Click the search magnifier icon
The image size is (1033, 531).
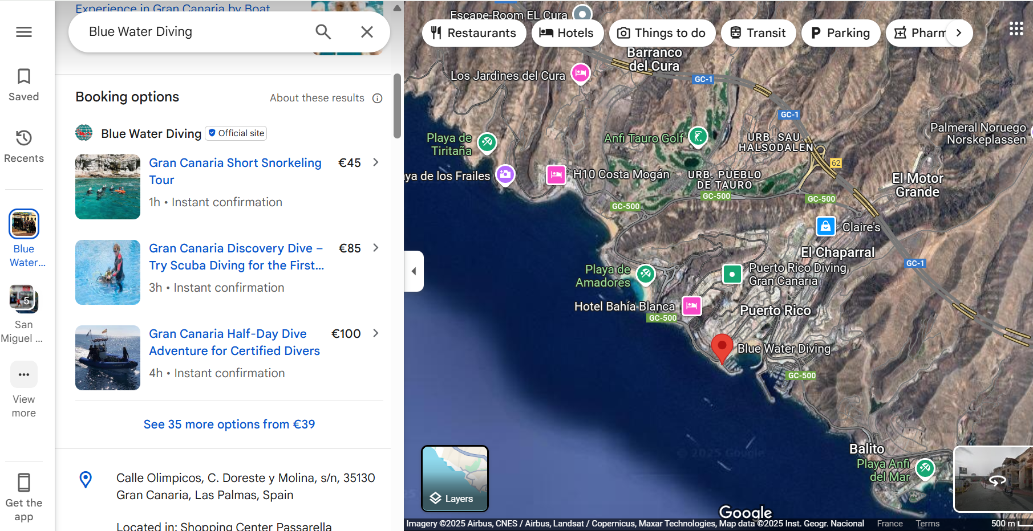tap(323, 32)
